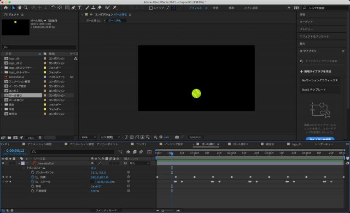Image resolution: width=350 pixels, height=213 pixels.
Task: Select the Type text tool
Action: pyautogui.click(x=79, y=8)
